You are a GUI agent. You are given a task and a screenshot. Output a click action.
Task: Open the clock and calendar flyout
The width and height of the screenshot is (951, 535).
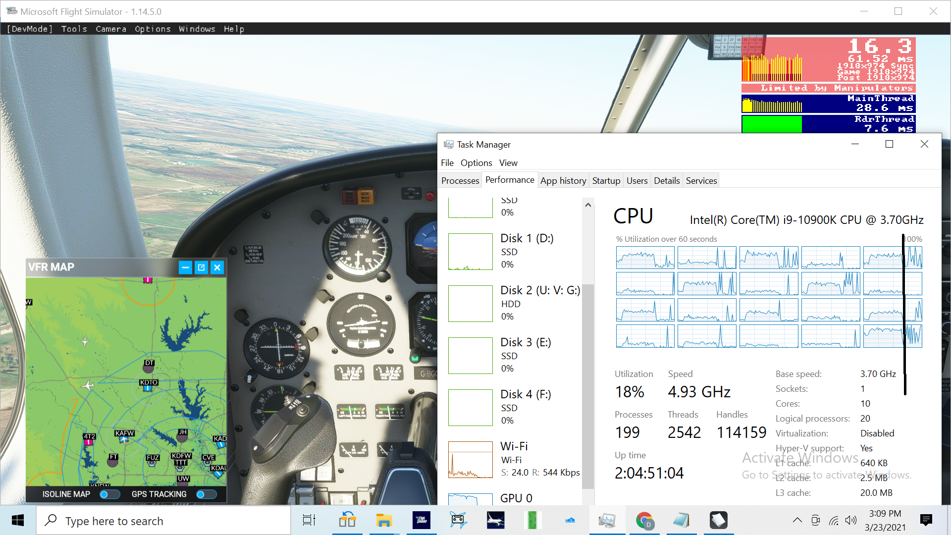coord(885,520)
